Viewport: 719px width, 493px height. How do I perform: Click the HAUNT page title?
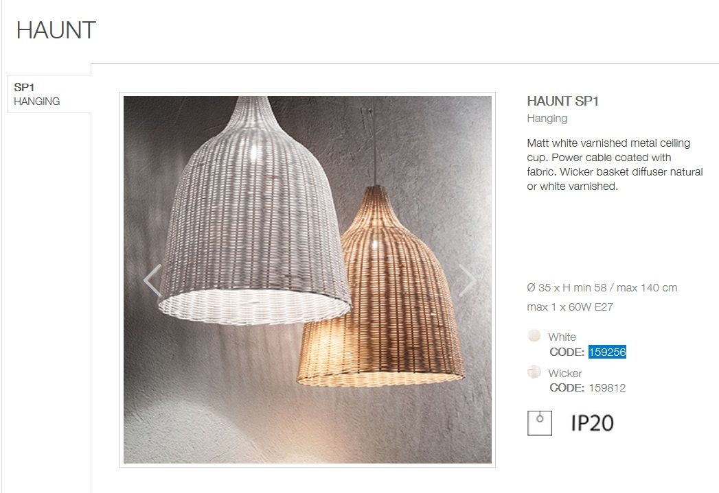(56, 30)
